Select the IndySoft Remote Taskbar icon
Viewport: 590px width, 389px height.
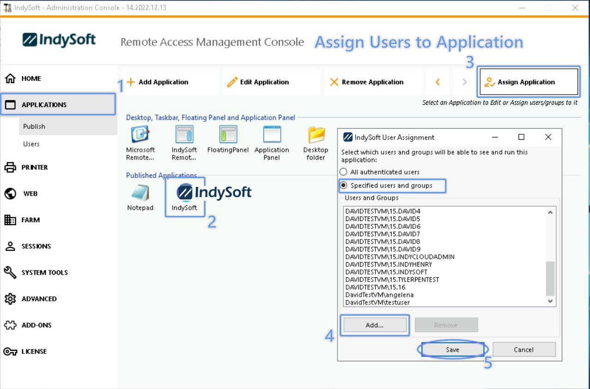click(x=184, y=143)
